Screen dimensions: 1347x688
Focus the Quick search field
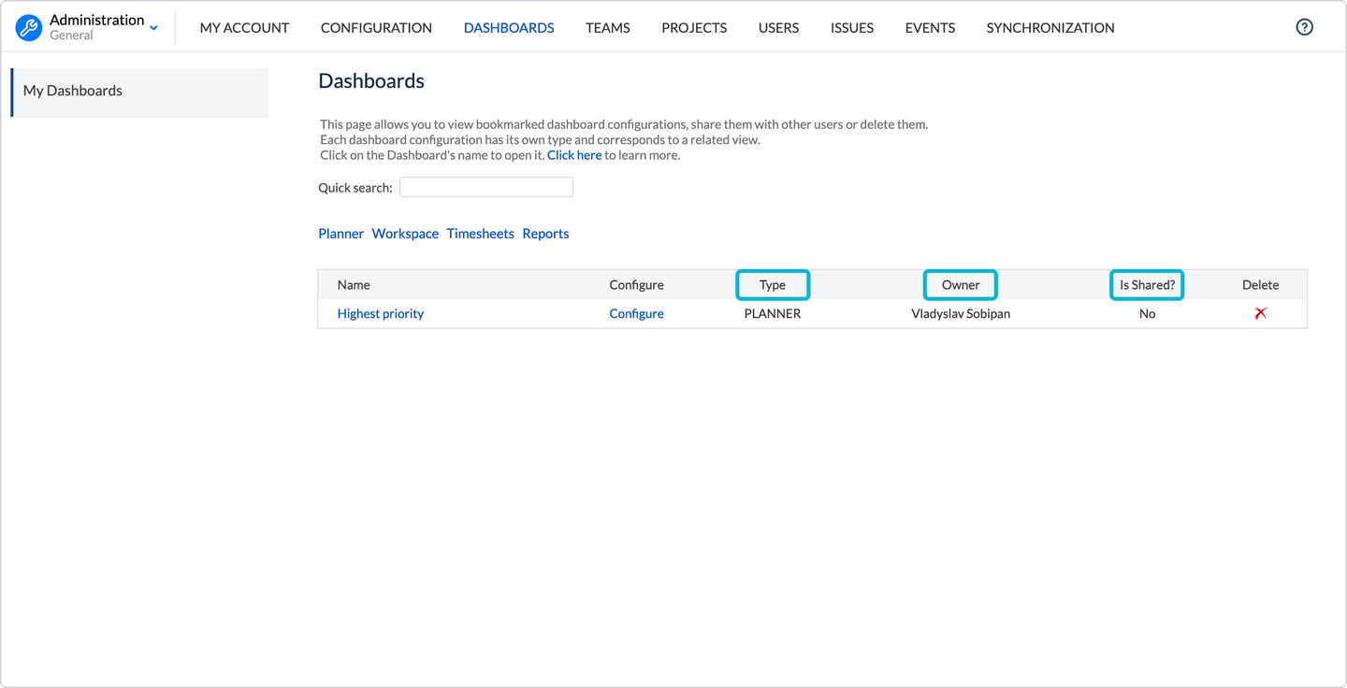pyautogui.click(x=485, y=187)
